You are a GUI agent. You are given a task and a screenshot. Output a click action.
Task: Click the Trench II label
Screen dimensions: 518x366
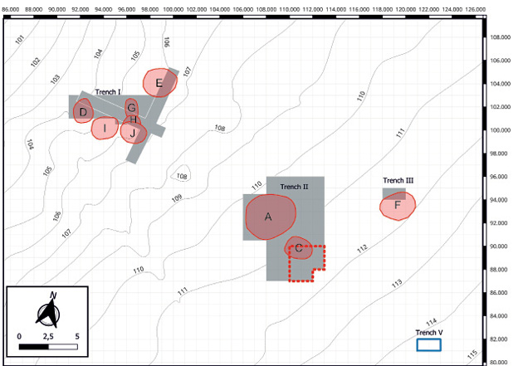pos(294,187)
